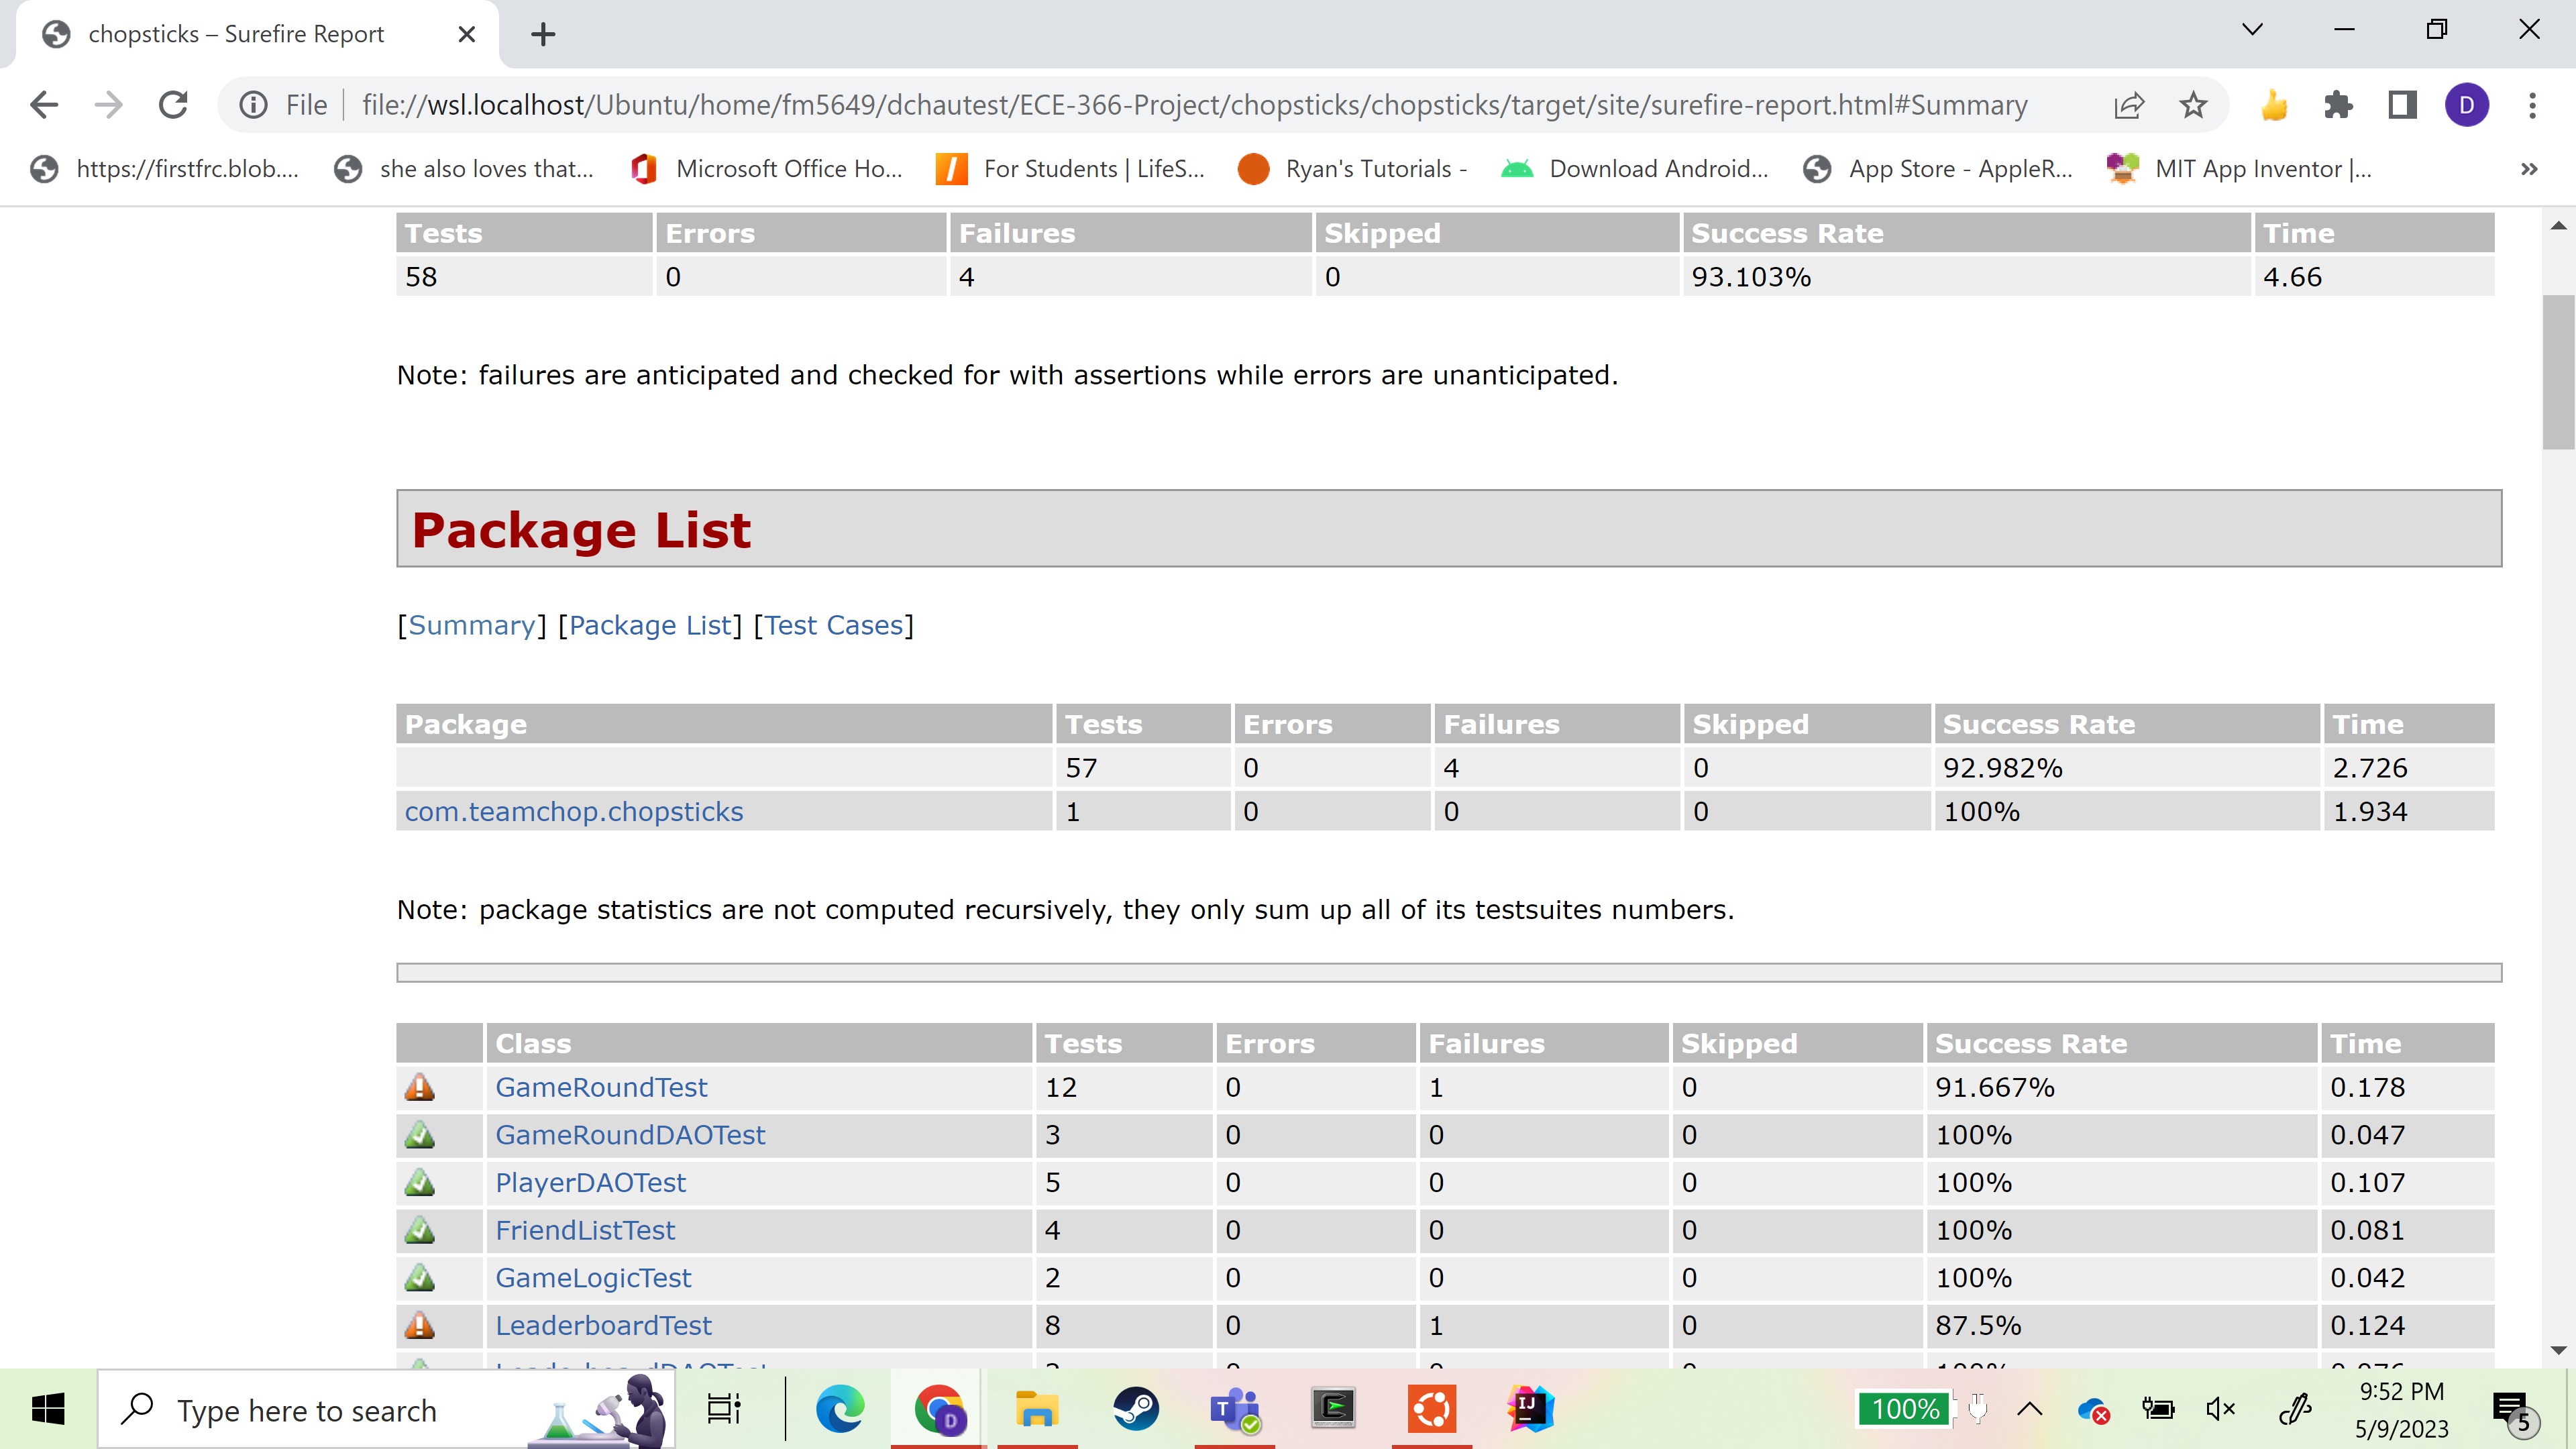The image size is (2576, 1449).
Task: Open the Extensions puzzle icon
Action: (x=2338, y=105)
